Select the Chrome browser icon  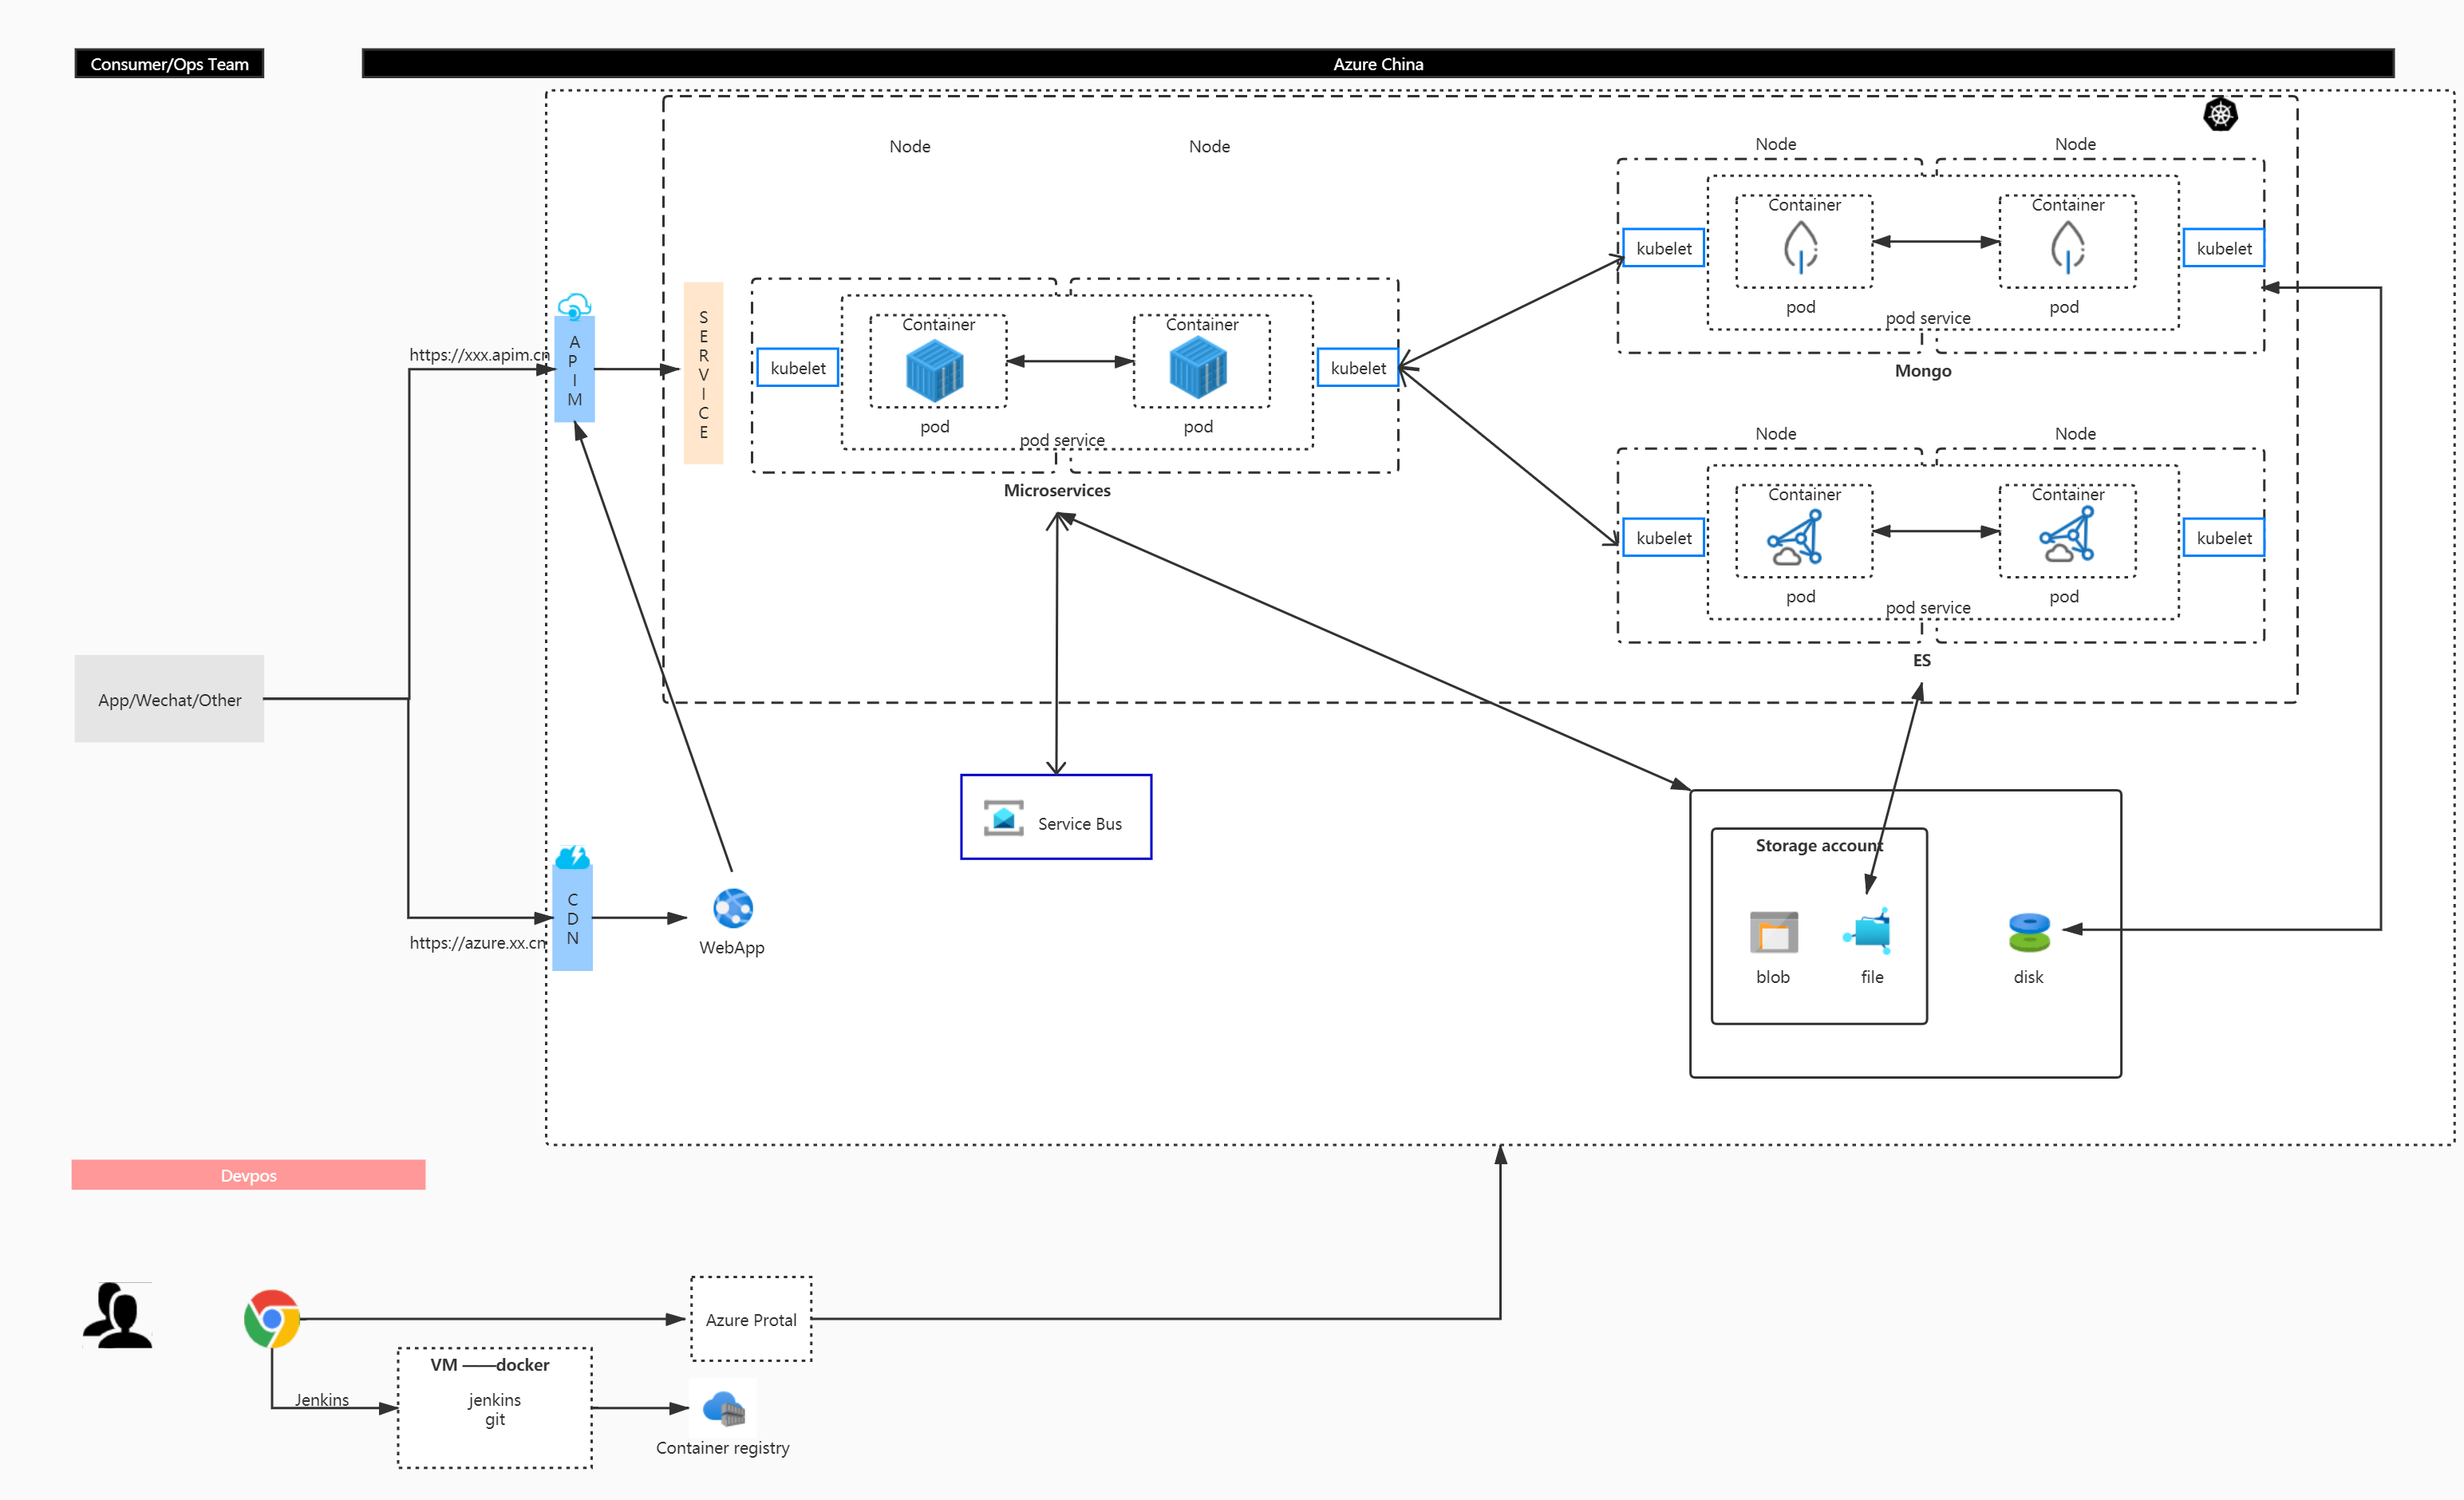coord(271,1318)
